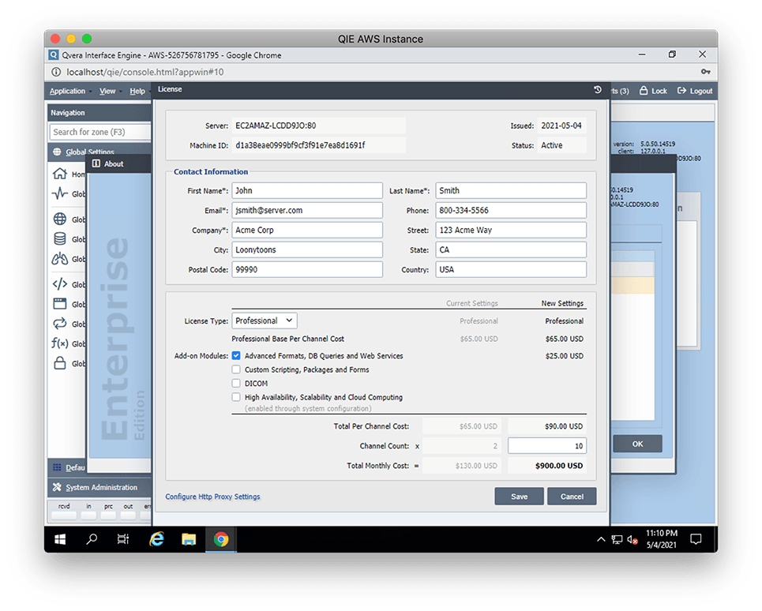
Task: Click the State field
Action: pyautogui.click(x=511, y=249)
